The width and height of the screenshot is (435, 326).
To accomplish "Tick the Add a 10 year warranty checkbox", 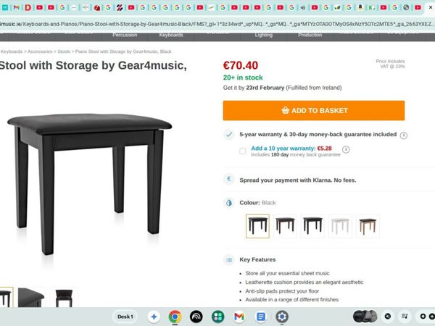I will (242, 151).
